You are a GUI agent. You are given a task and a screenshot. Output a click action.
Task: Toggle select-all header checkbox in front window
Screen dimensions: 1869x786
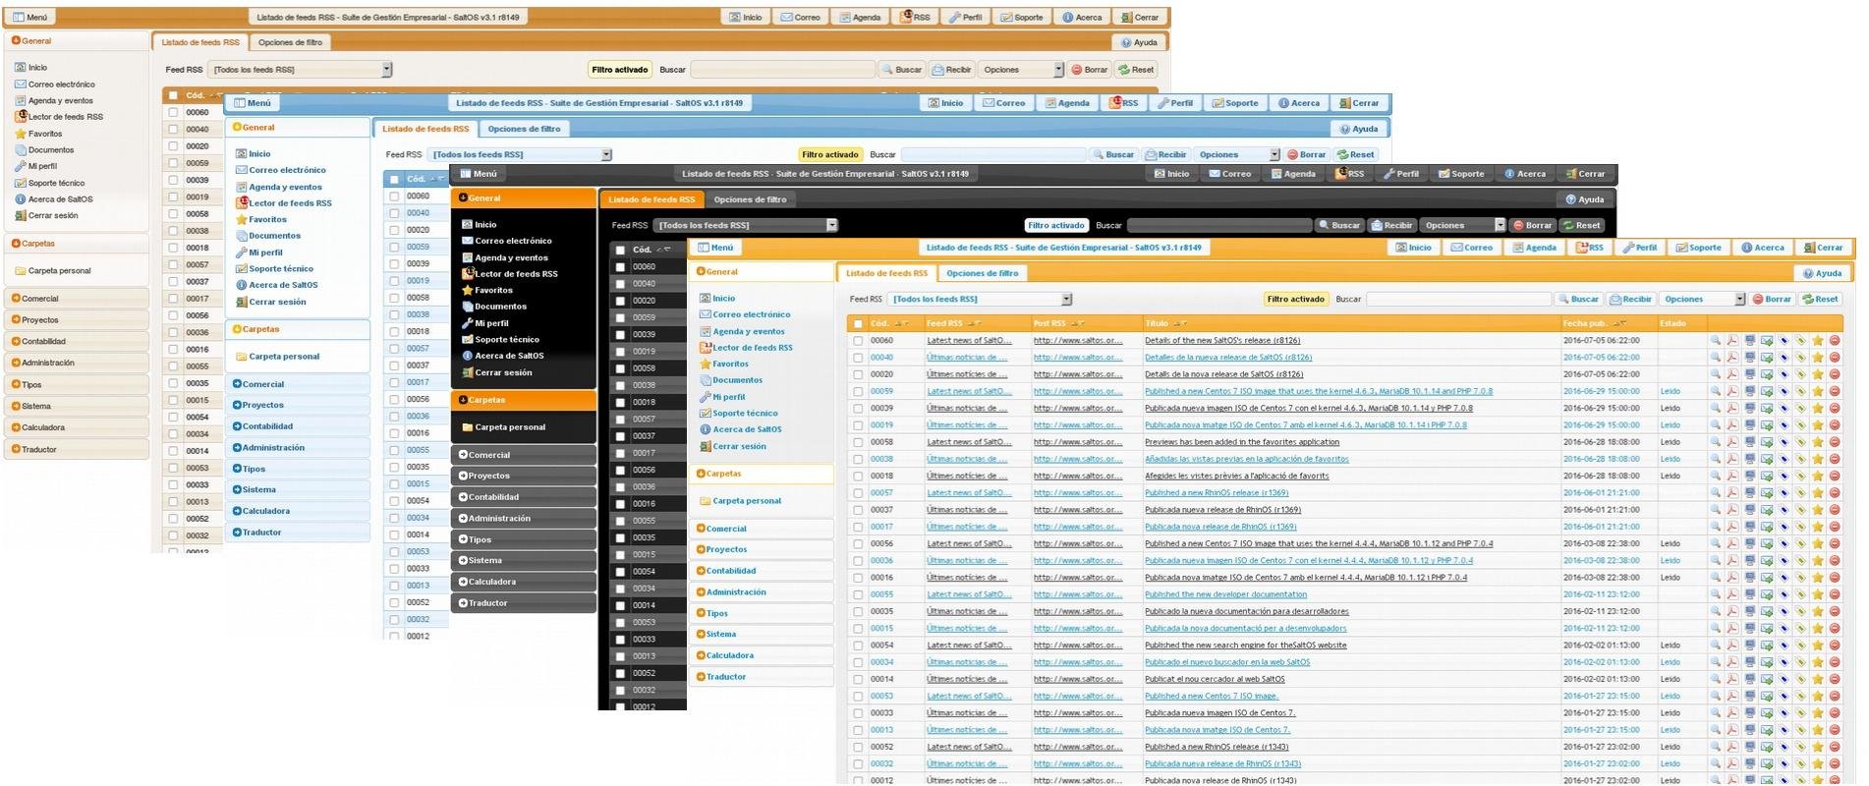click(x=859, y=323)
